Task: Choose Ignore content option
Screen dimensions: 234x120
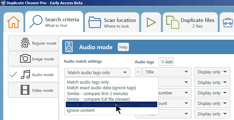Action: 81,110
